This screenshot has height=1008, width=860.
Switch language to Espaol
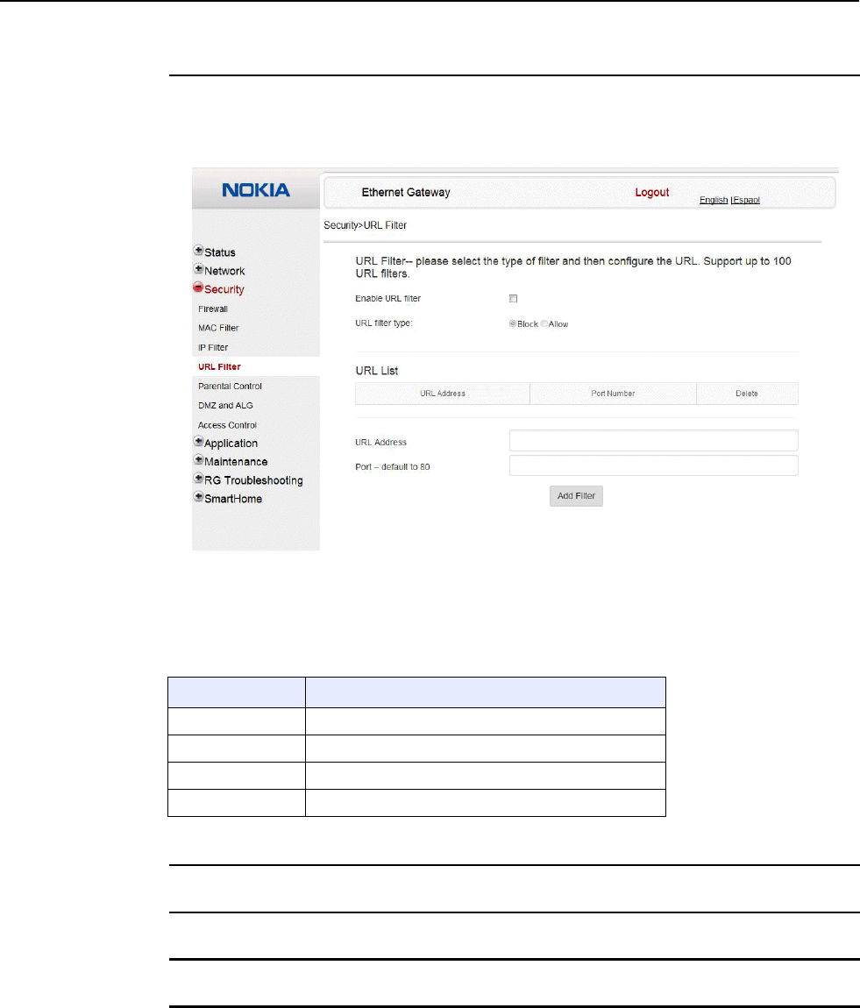[746, 200]
